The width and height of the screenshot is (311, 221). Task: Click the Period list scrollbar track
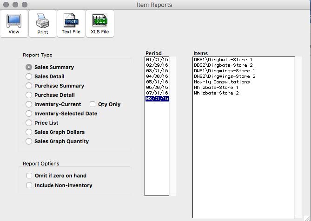172,139
